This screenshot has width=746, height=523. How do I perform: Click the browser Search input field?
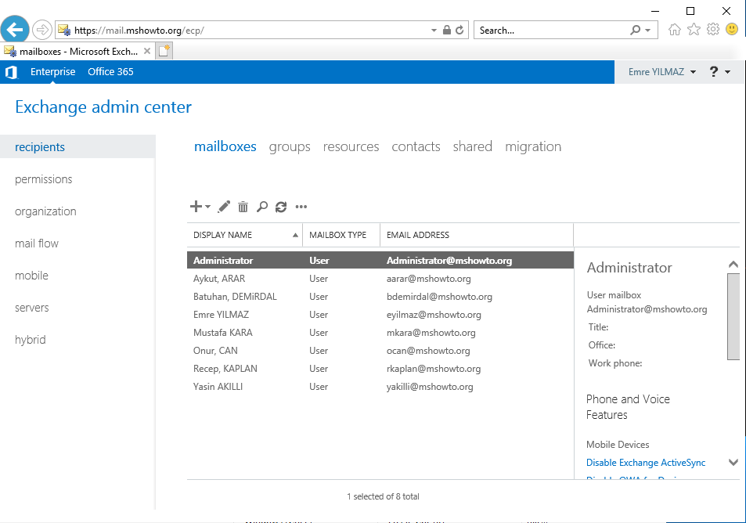(552, 30)
